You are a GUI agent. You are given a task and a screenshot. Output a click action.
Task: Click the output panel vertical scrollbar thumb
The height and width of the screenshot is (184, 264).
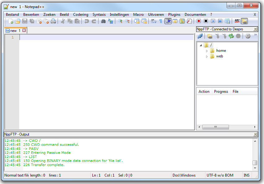click(255, 163)
